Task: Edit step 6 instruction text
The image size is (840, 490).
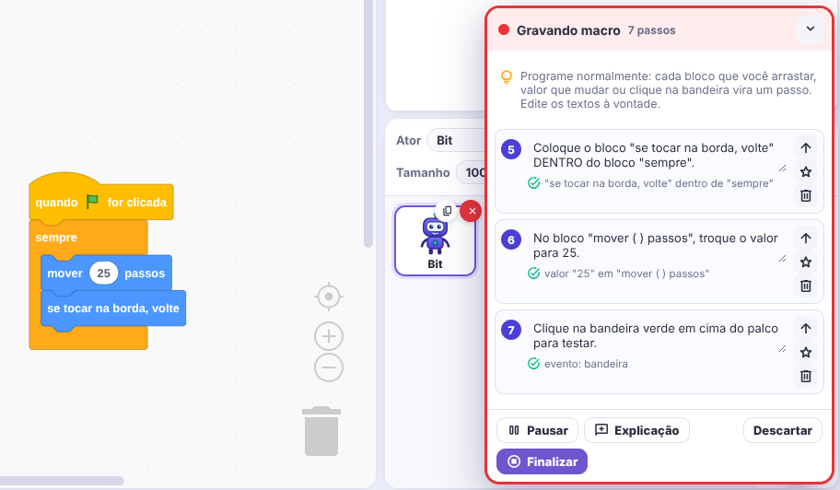Action: point(655,245)
